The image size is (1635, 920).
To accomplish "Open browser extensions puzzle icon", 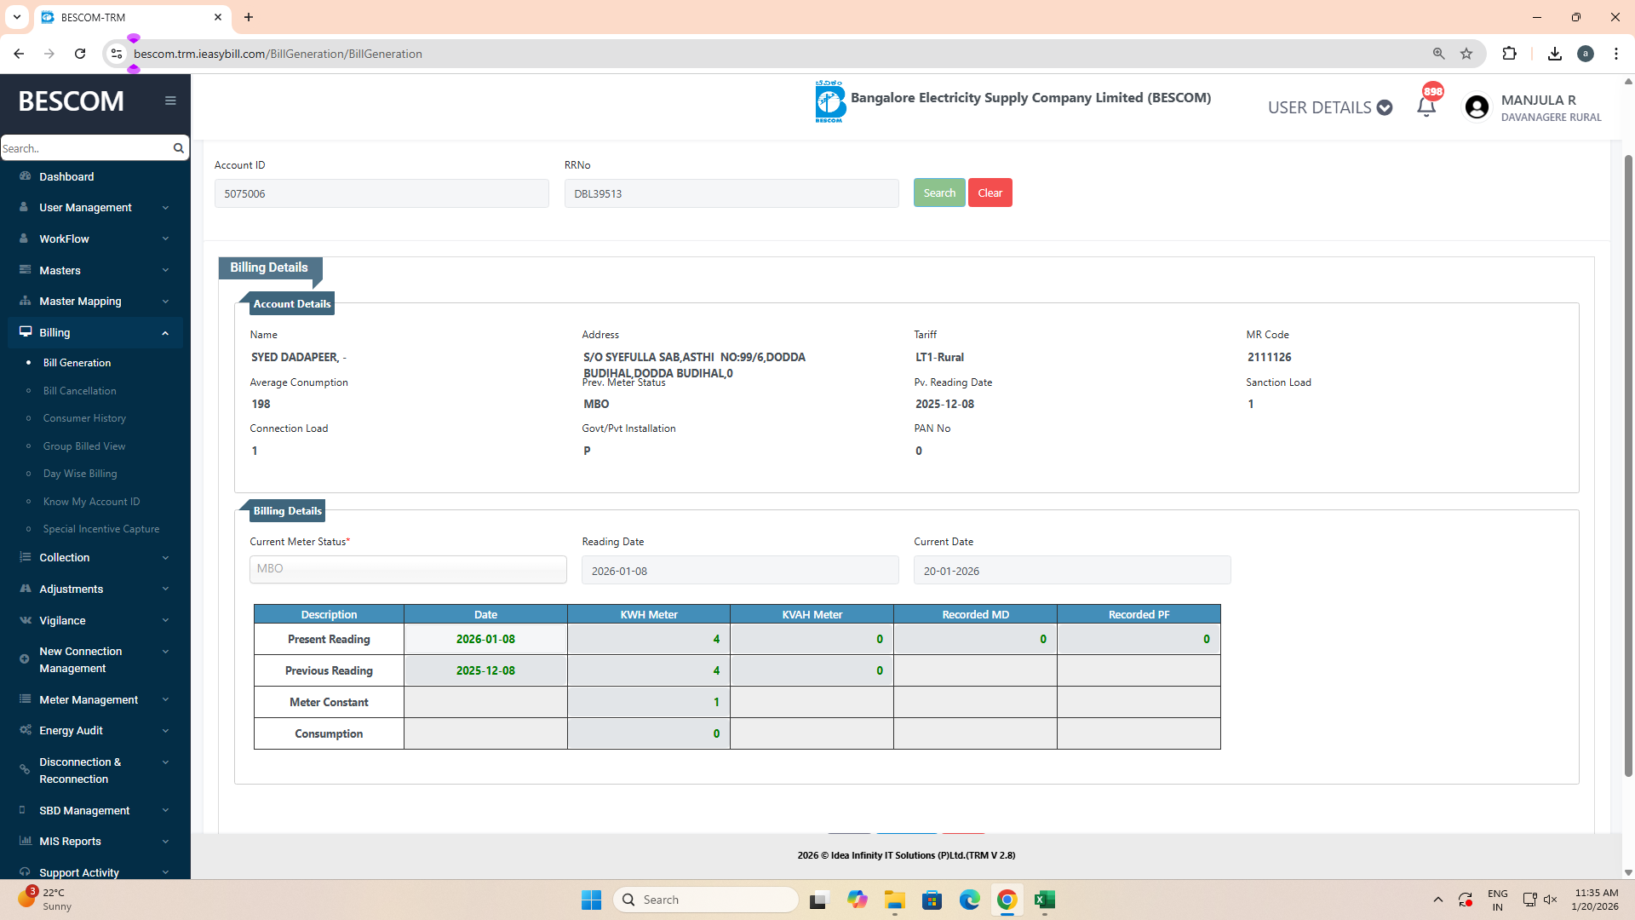I will pyautogui.click(x=1509, y=54).
